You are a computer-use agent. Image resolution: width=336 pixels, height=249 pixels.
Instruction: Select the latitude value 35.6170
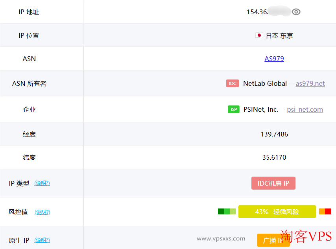pyautogui.click(x=274, y=157)
